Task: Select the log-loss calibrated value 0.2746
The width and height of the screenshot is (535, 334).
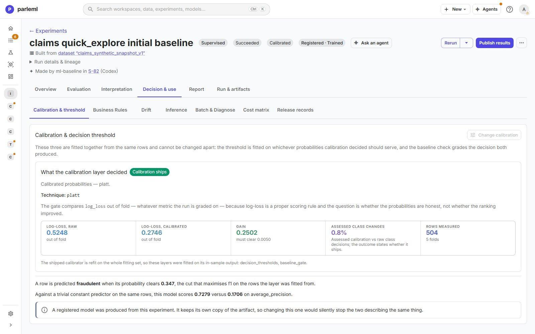Action: pyautogui.click(x=151, y=232)
